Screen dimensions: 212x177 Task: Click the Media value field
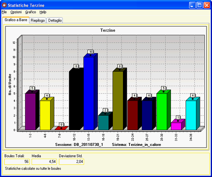44,162
